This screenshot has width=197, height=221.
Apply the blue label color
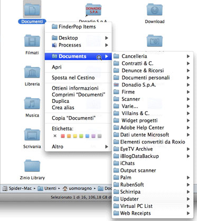pos(87,136)
